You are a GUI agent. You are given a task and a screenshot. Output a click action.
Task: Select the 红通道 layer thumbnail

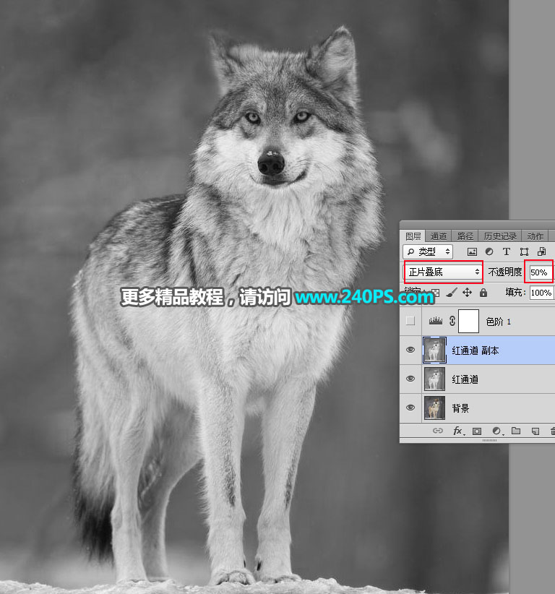coord(434,379)
